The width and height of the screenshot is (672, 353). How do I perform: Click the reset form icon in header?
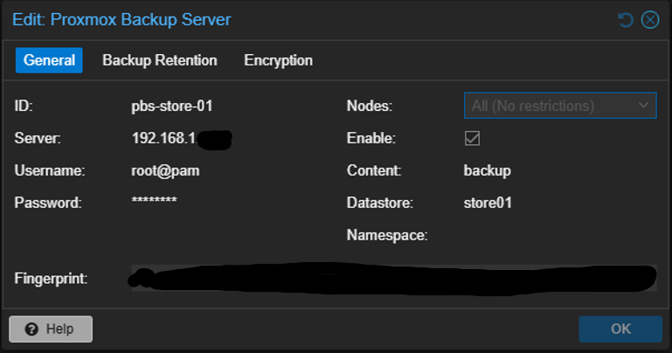click(626, 19)
